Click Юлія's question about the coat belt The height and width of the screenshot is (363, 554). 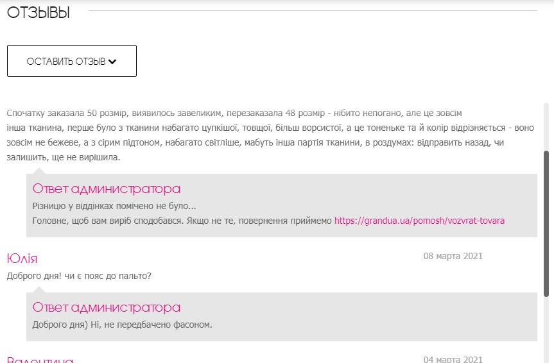click(x=79, y=276)
